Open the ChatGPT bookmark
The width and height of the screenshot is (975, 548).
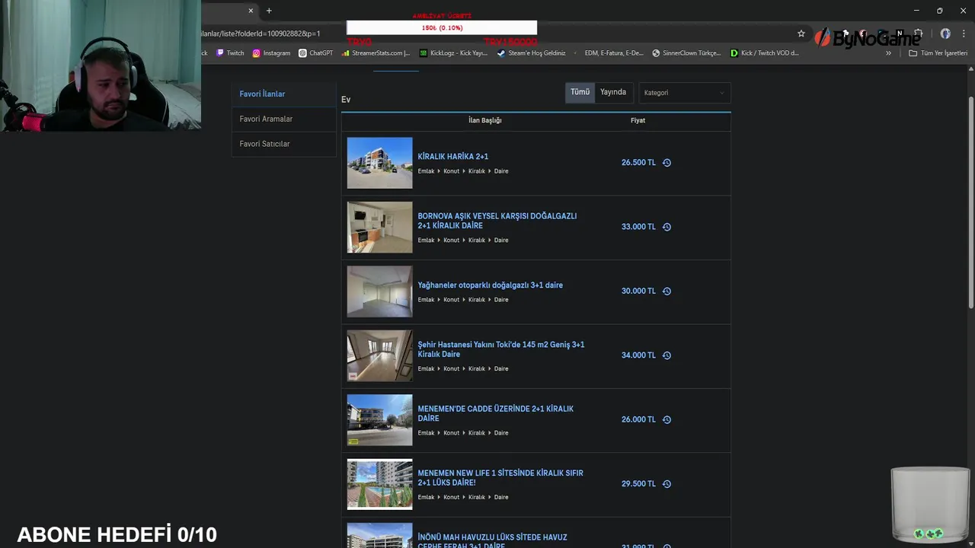click(315, 53)
